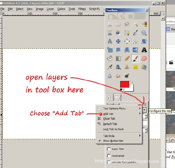
Task: Select the Paintbrush tool
Action: (136, 59)
